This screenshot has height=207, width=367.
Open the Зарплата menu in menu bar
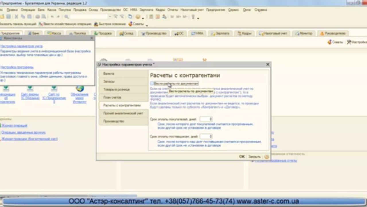coord(146,9)
